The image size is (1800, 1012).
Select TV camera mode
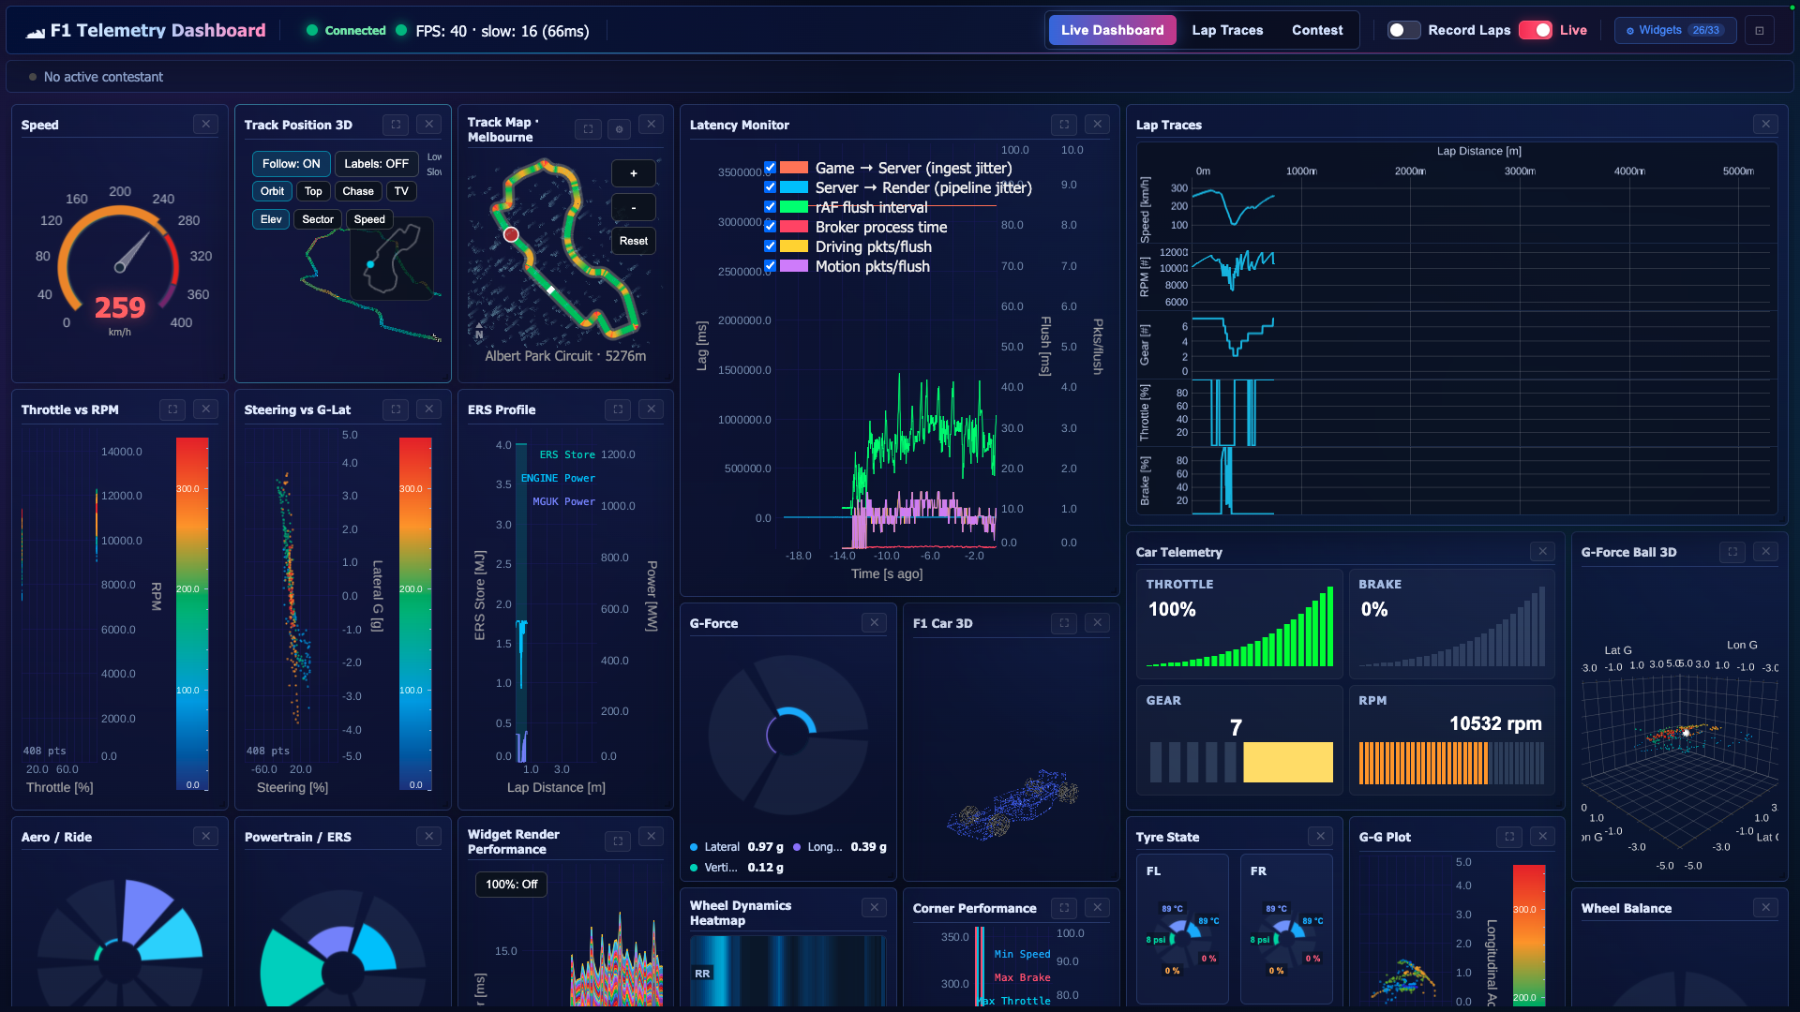(401, 191)
